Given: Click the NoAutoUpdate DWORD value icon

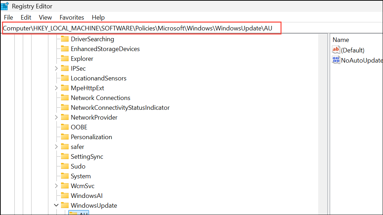Looking at the screenshot, I should (x=336, y=60).
